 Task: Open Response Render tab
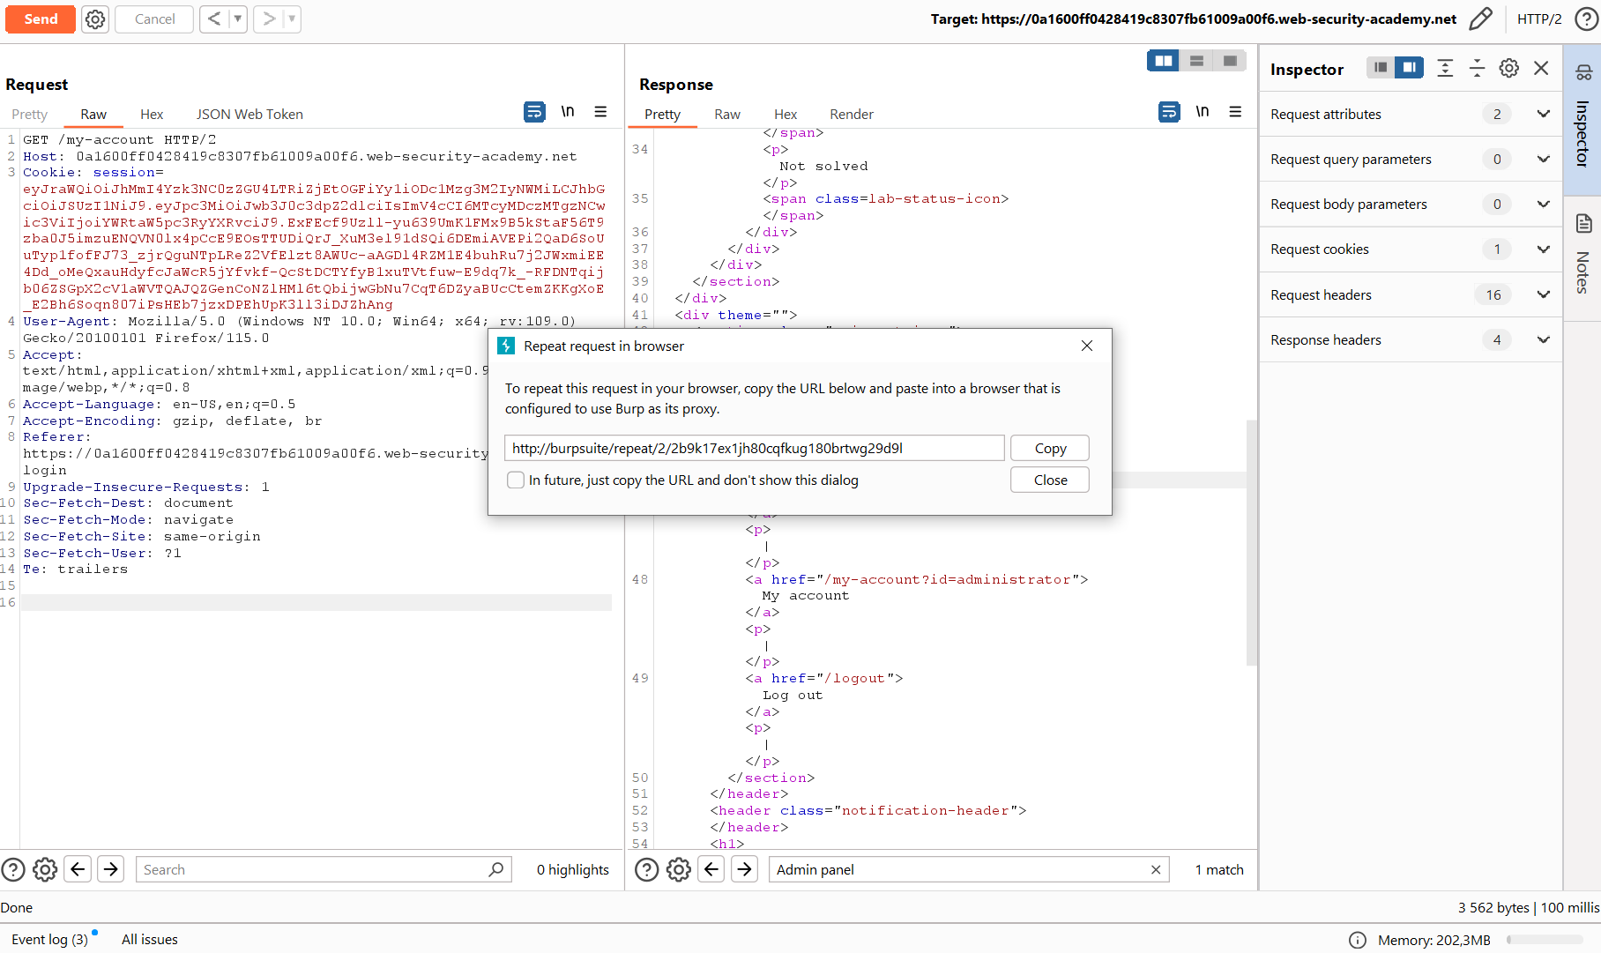tap(852, 115)
